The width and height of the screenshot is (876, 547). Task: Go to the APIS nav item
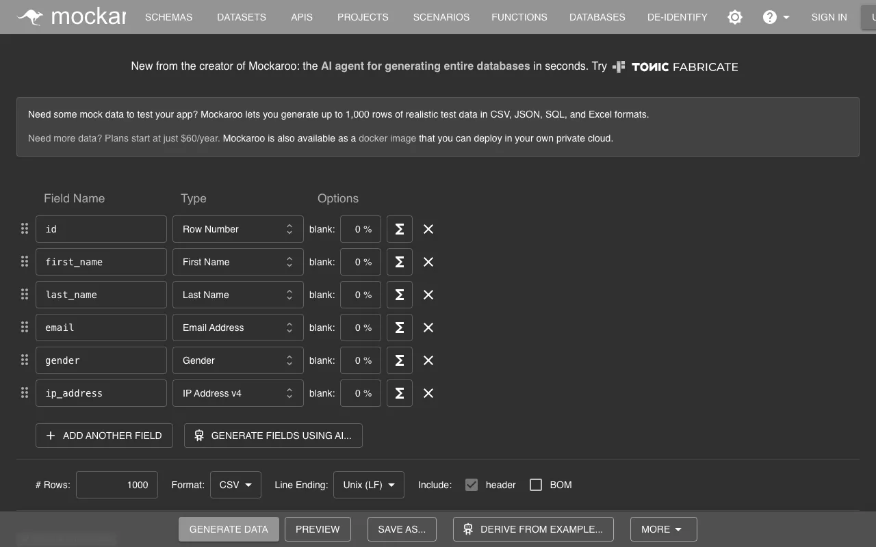click(x=302, y=17)
